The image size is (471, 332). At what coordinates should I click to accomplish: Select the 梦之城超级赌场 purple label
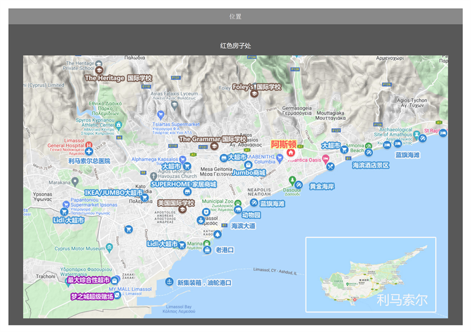pos(92,296)
